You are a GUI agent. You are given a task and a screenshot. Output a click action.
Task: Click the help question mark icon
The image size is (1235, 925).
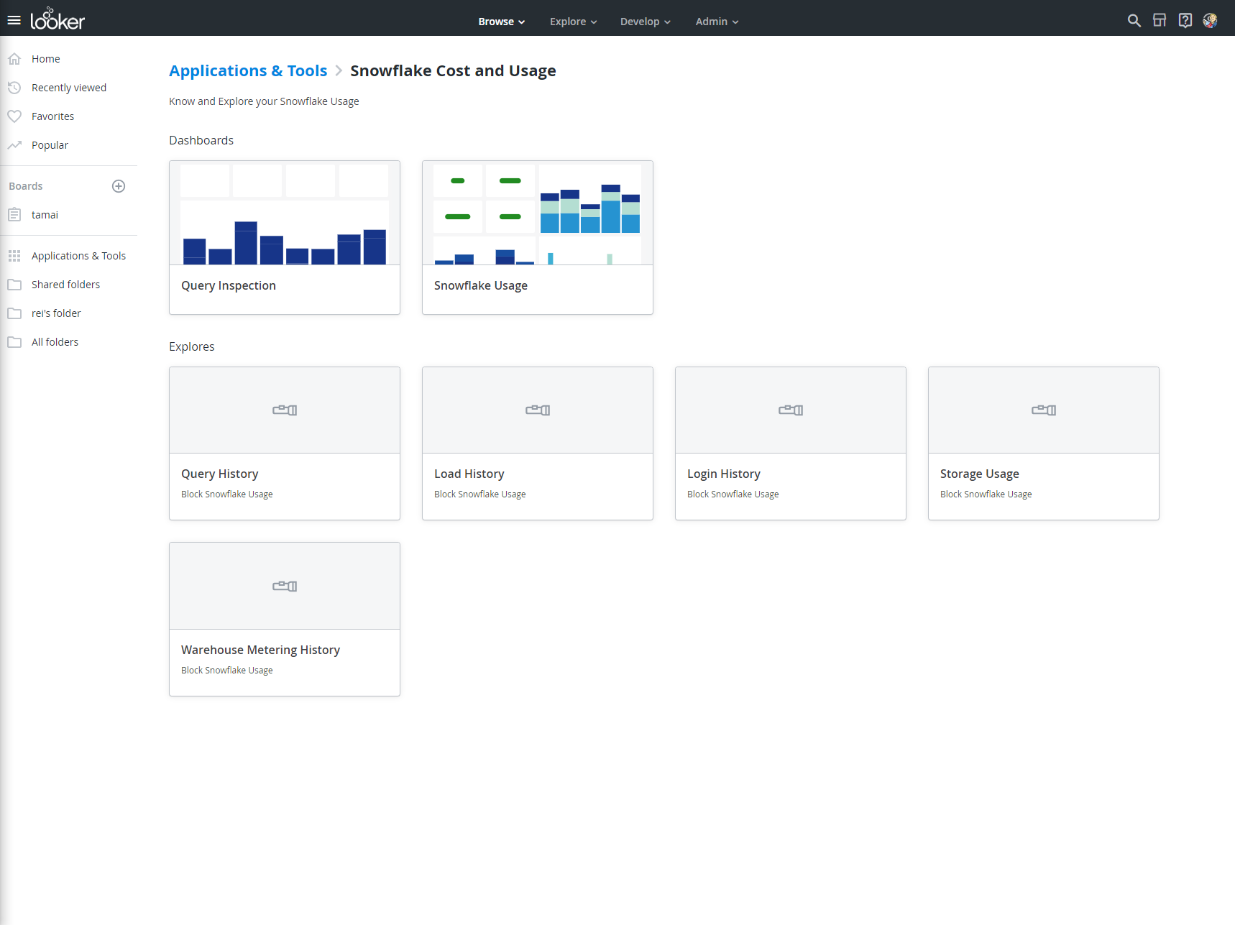click(x=1185, y=21)
